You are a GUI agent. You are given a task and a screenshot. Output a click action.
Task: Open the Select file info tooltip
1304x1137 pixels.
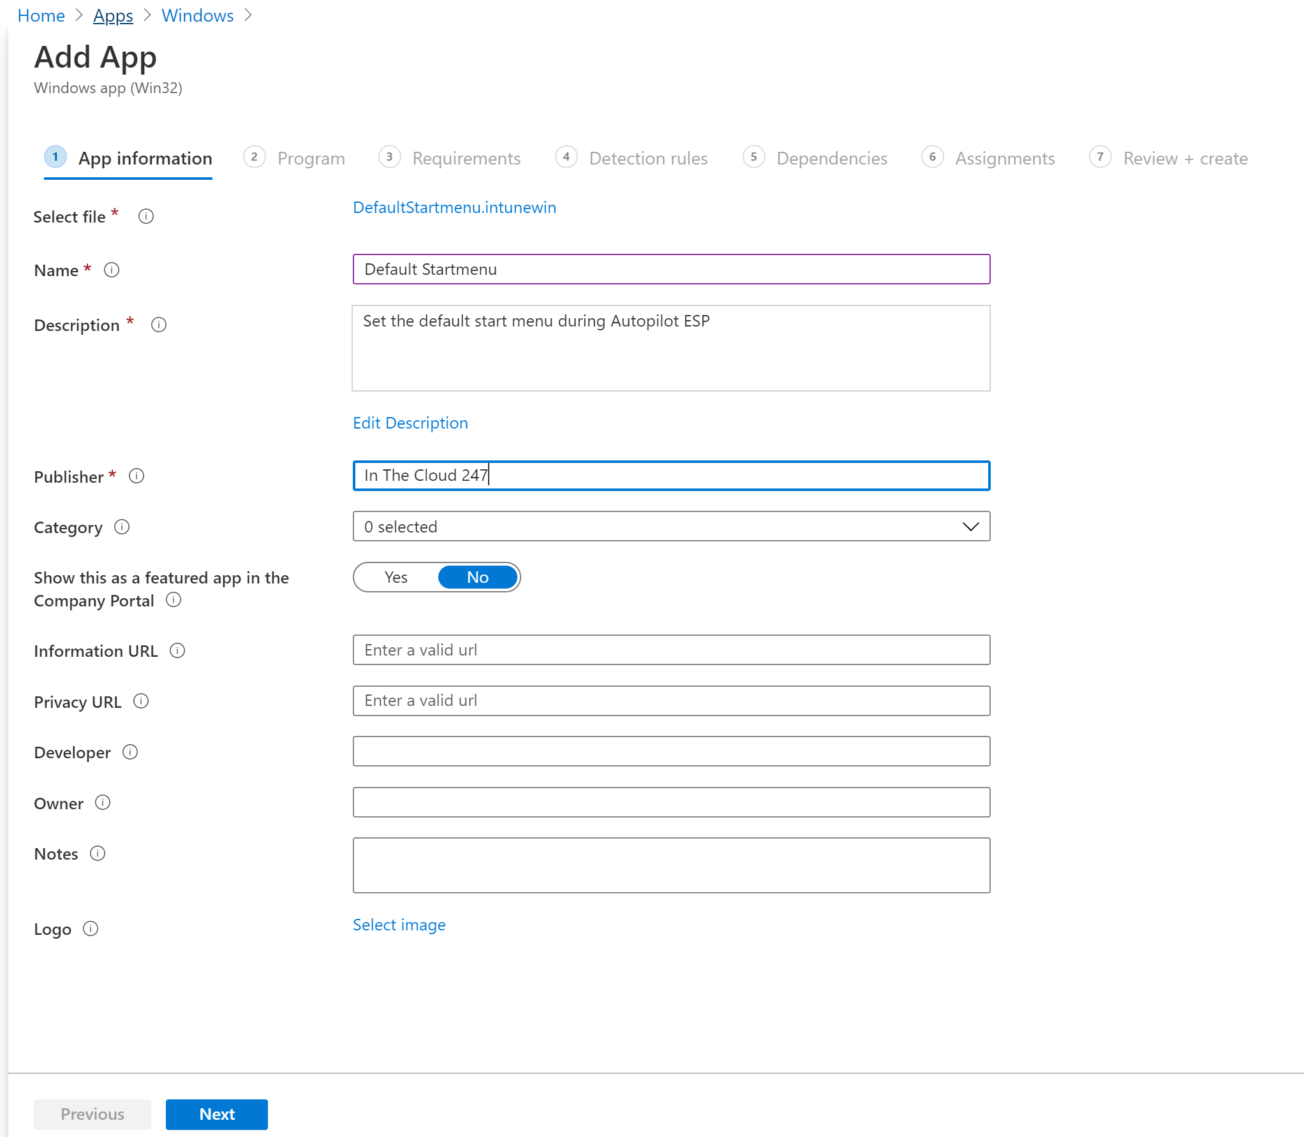coord(146,217)
